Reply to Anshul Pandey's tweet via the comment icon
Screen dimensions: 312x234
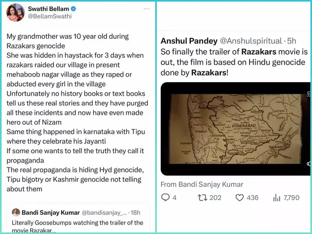pos(165,197)
